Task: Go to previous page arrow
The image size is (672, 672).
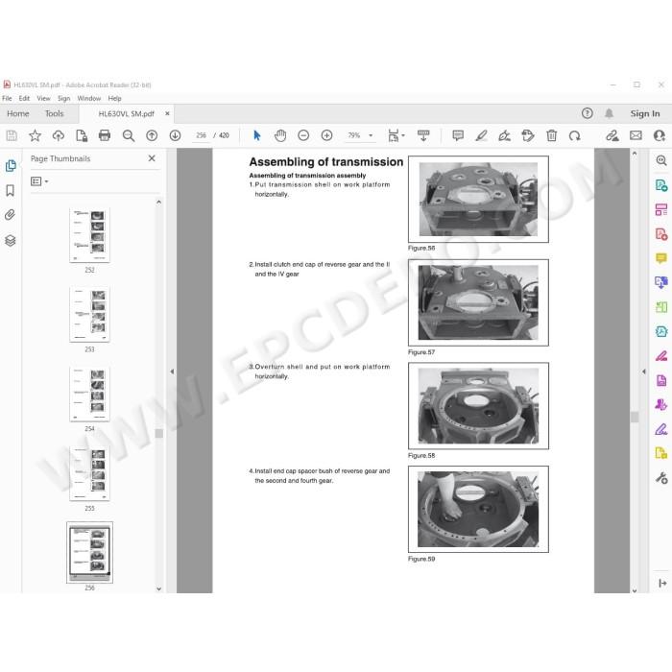Action: coord(152,136)
